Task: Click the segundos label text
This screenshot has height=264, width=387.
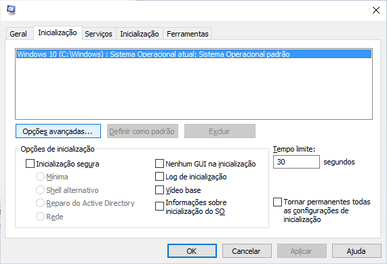Action: click(339, 162)
